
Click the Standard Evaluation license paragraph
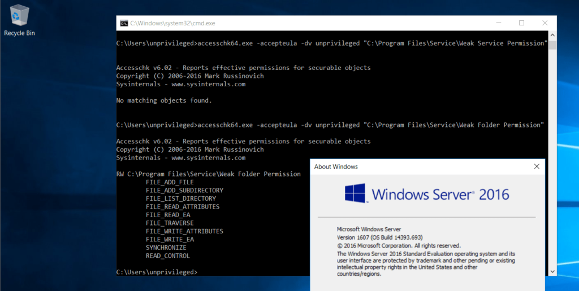click(426, 264)
